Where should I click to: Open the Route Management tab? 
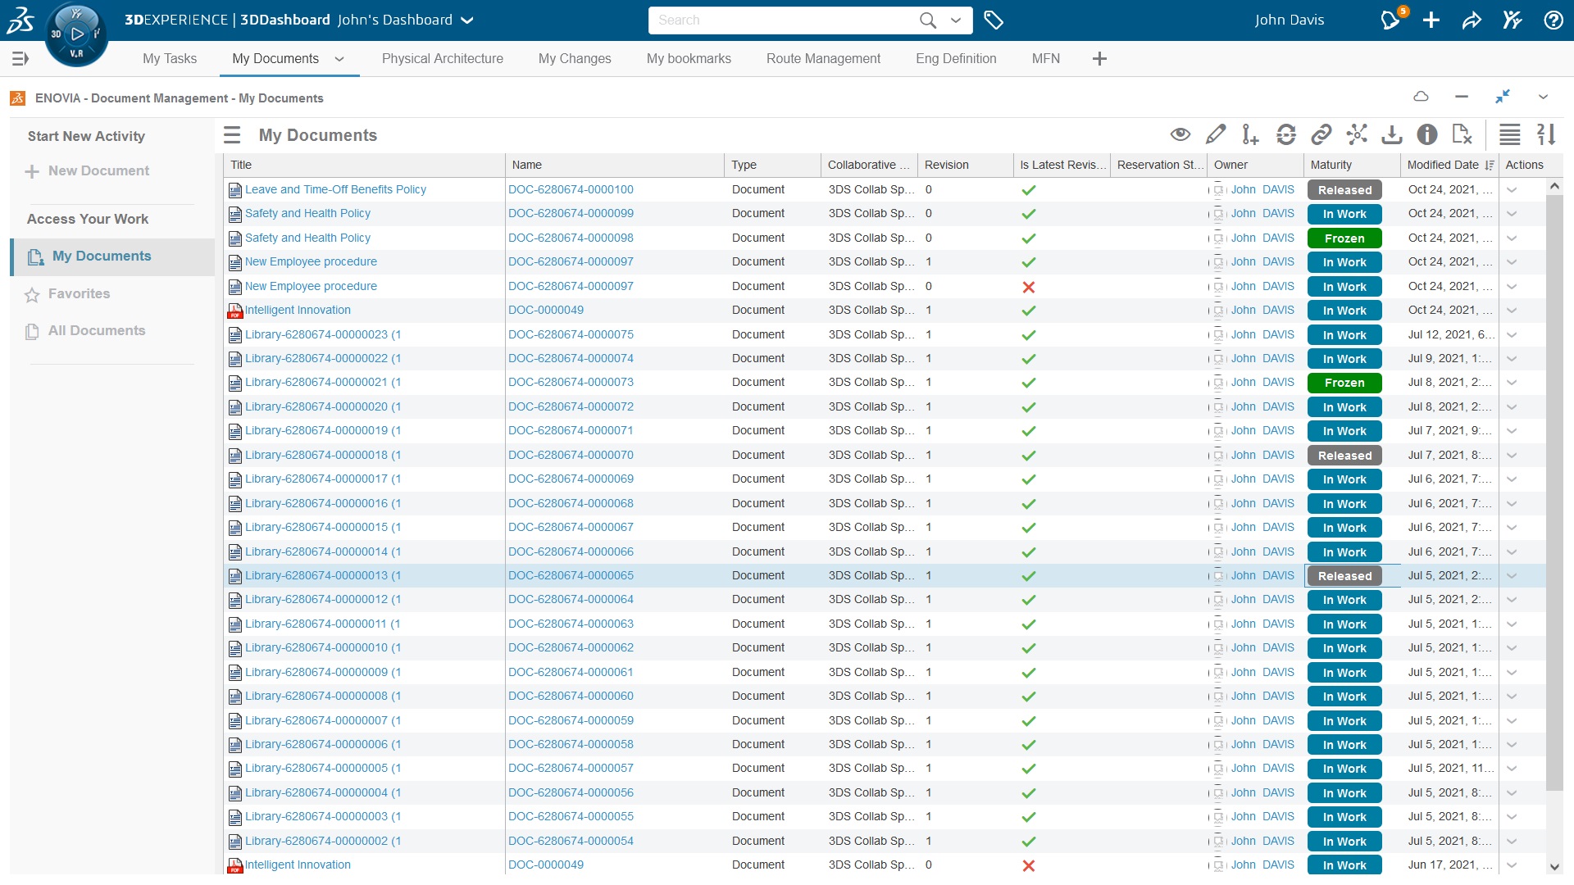tap(822, 59)
